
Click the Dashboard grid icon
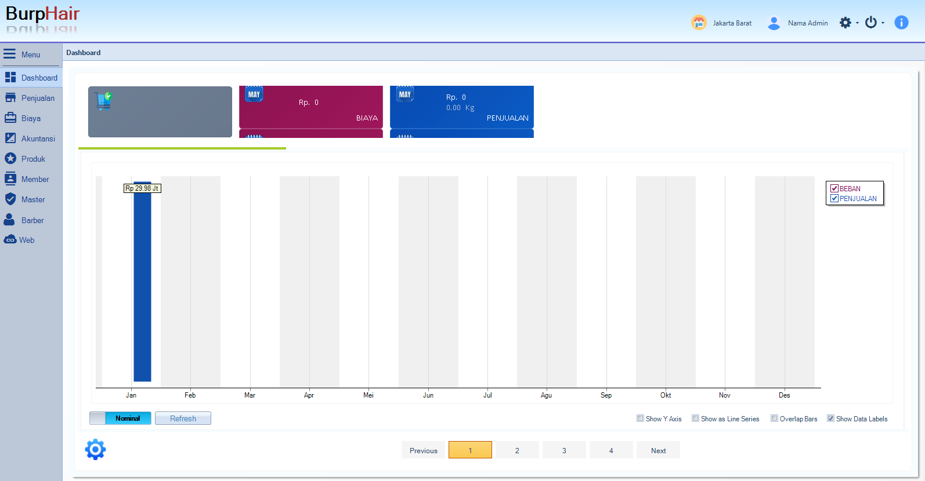click(10, 77)
